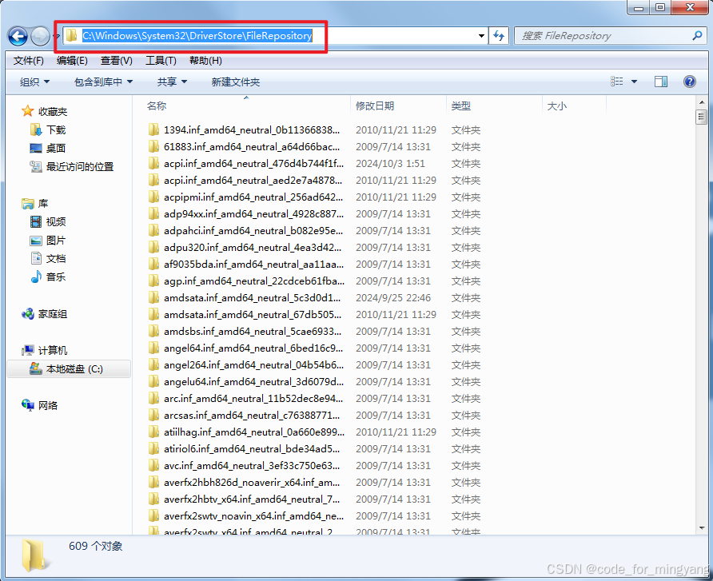Screen dimensions: 713x581
Task: Open Favorites star in the navigation pane
Action: [x=28, y=111]
